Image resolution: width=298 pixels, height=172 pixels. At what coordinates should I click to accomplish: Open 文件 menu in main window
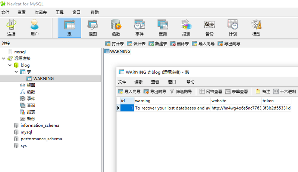[x=5, y=12]
